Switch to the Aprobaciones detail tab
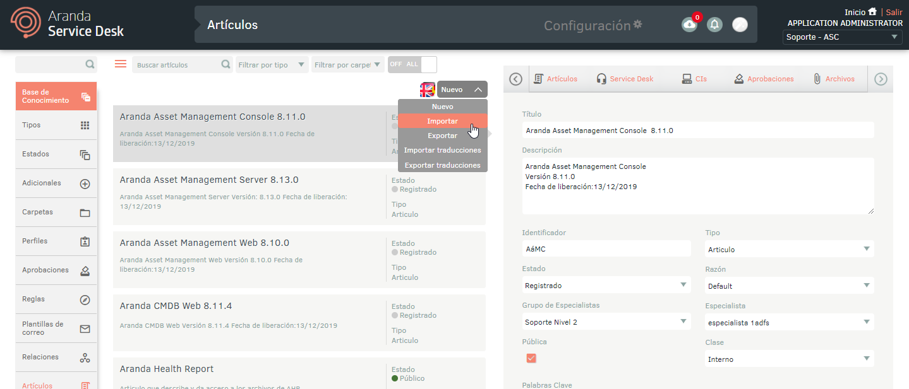 (x=764, y=79)
